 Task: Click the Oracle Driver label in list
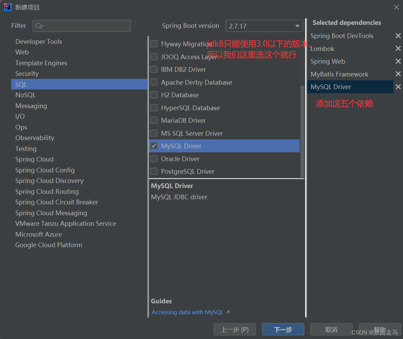tap(180, 159)
